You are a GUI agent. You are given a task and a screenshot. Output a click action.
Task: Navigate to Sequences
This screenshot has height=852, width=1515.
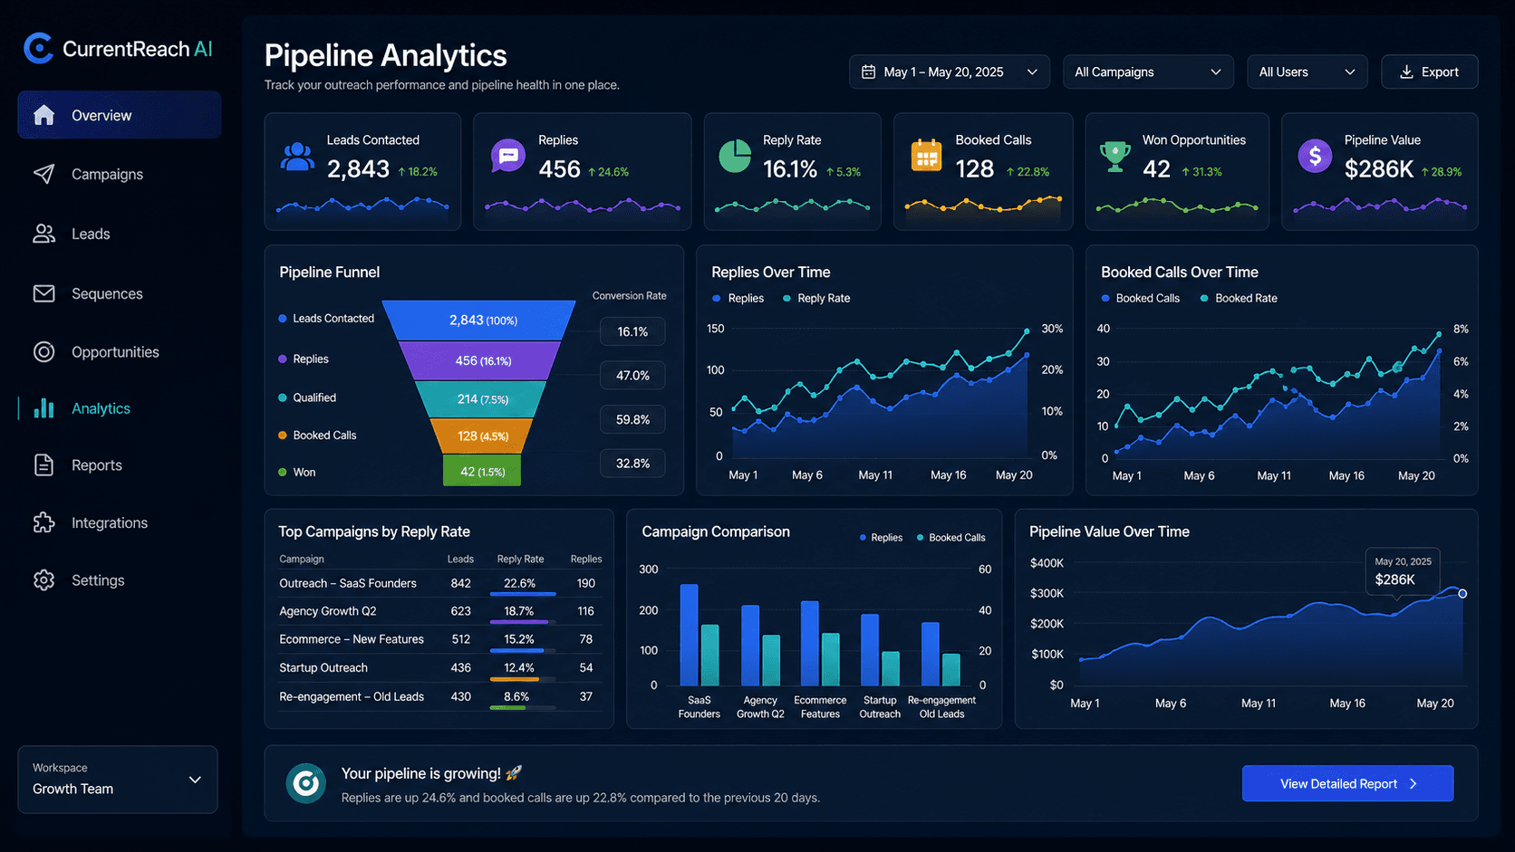120,293
